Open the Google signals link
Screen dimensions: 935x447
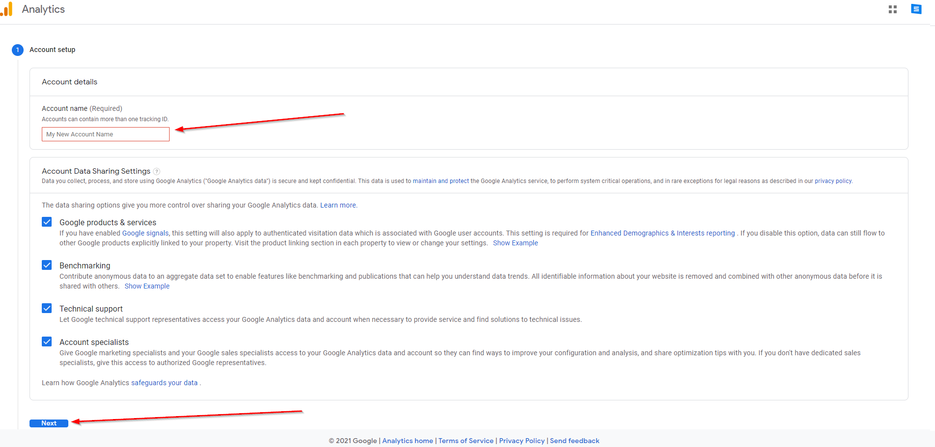(x=145, y=233)
